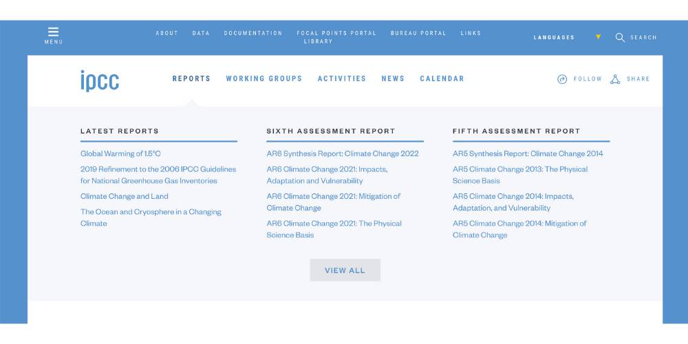
Task: Select the Activities menu item
Action: pyautogui.click(x=342, y=78)
